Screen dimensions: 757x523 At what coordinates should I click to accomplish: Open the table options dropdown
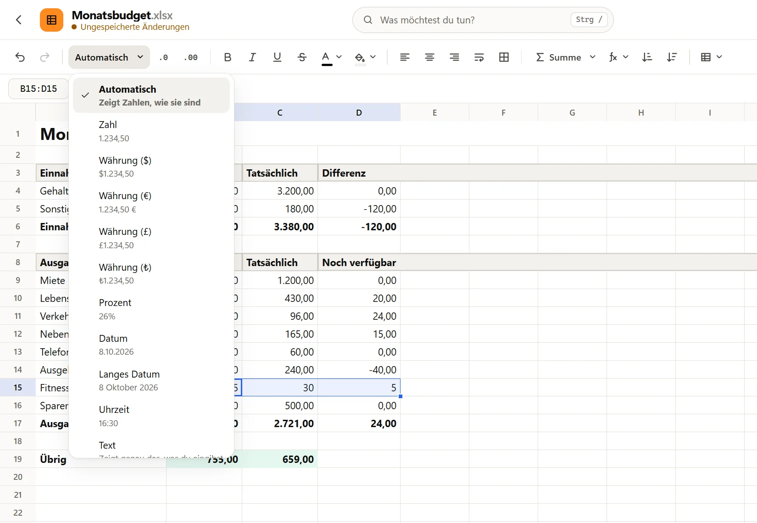coord(712,57)
